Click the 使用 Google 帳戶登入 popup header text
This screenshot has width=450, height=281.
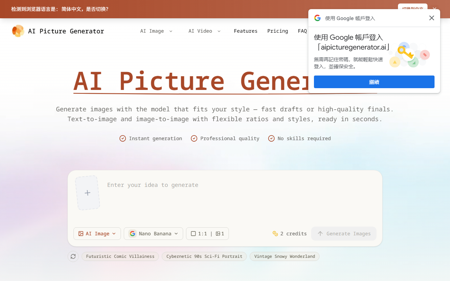click(350, 18)
